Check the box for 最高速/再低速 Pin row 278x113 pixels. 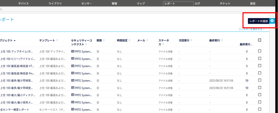[x=260, y=73]
